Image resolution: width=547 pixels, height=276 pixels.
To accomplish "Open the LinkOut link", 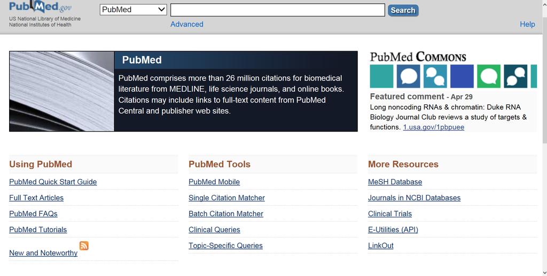I will (x=380, y=246).
